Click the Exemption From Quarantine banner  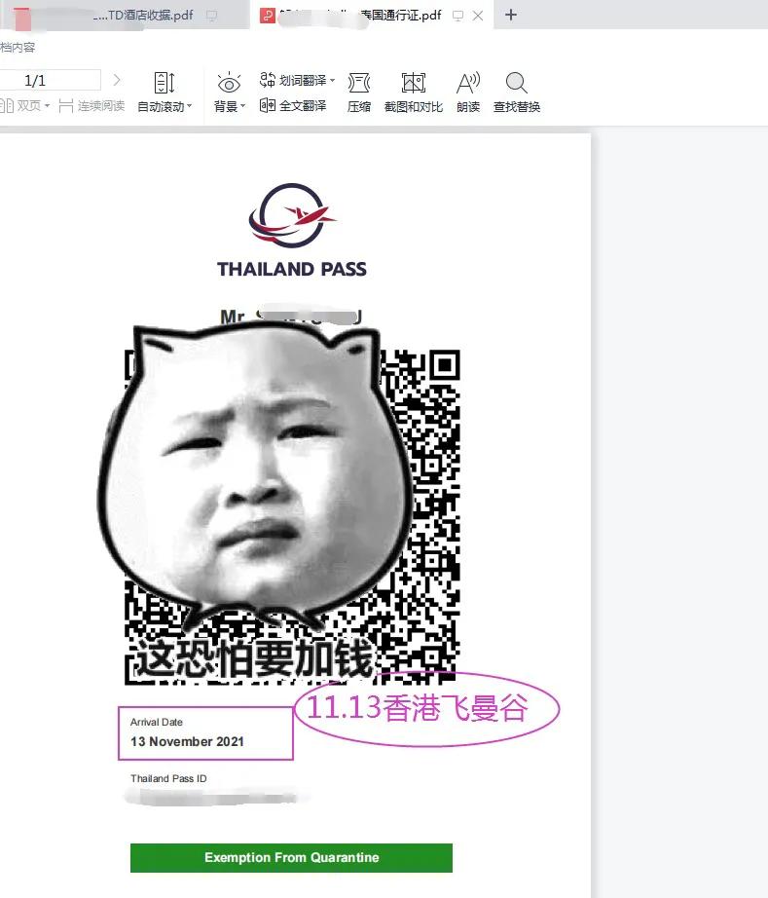[x=291, y=857]
